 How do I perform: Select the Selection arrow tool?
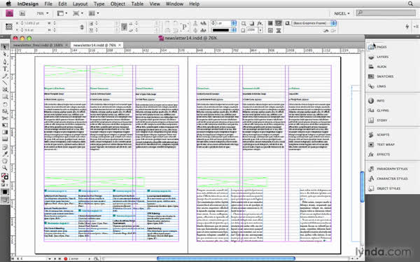pos(5,47)
